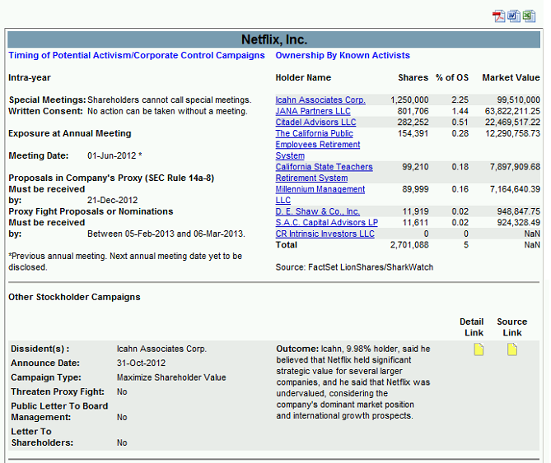Select 'Shareholders cannot call special meetings.' text

(170, 100)
